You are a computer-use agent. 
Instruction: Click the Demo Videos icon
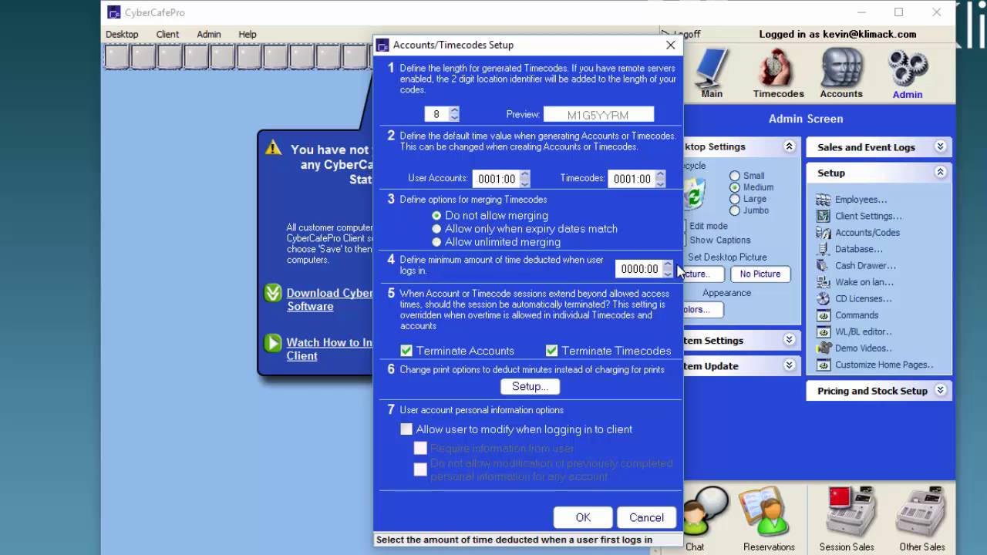[823, 348]
